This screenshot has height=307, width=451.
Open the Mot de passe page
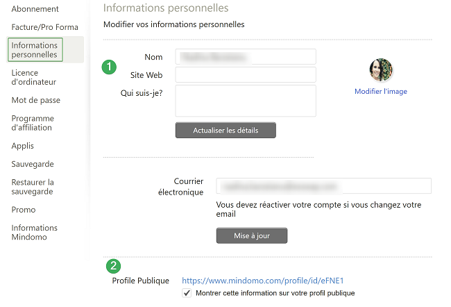coord(35,100)
